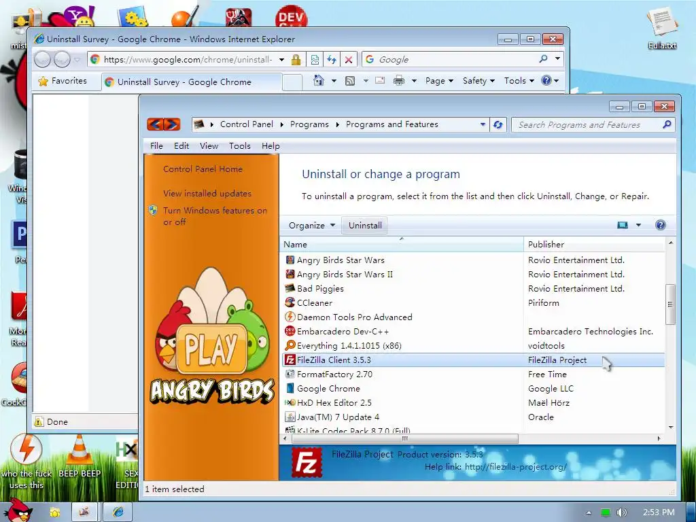
Task: Click the security lock icon in address bar
Action: pos(296,60)
